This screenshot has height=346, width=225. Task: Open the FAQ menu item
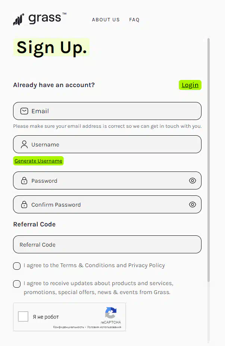click(x=134, y=20)
